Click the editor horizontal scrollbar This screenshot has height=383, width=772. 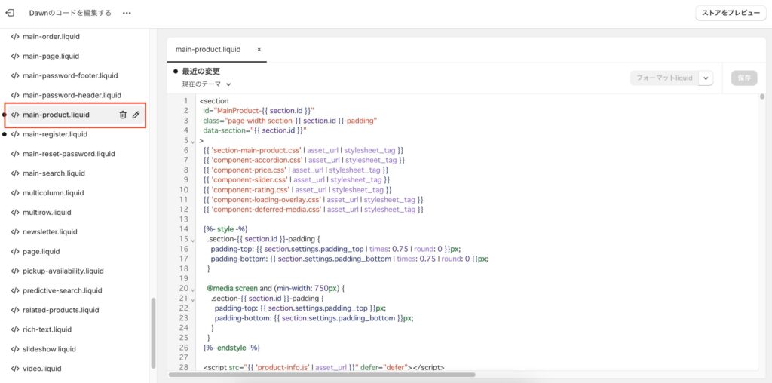click(x=322, y=375)
